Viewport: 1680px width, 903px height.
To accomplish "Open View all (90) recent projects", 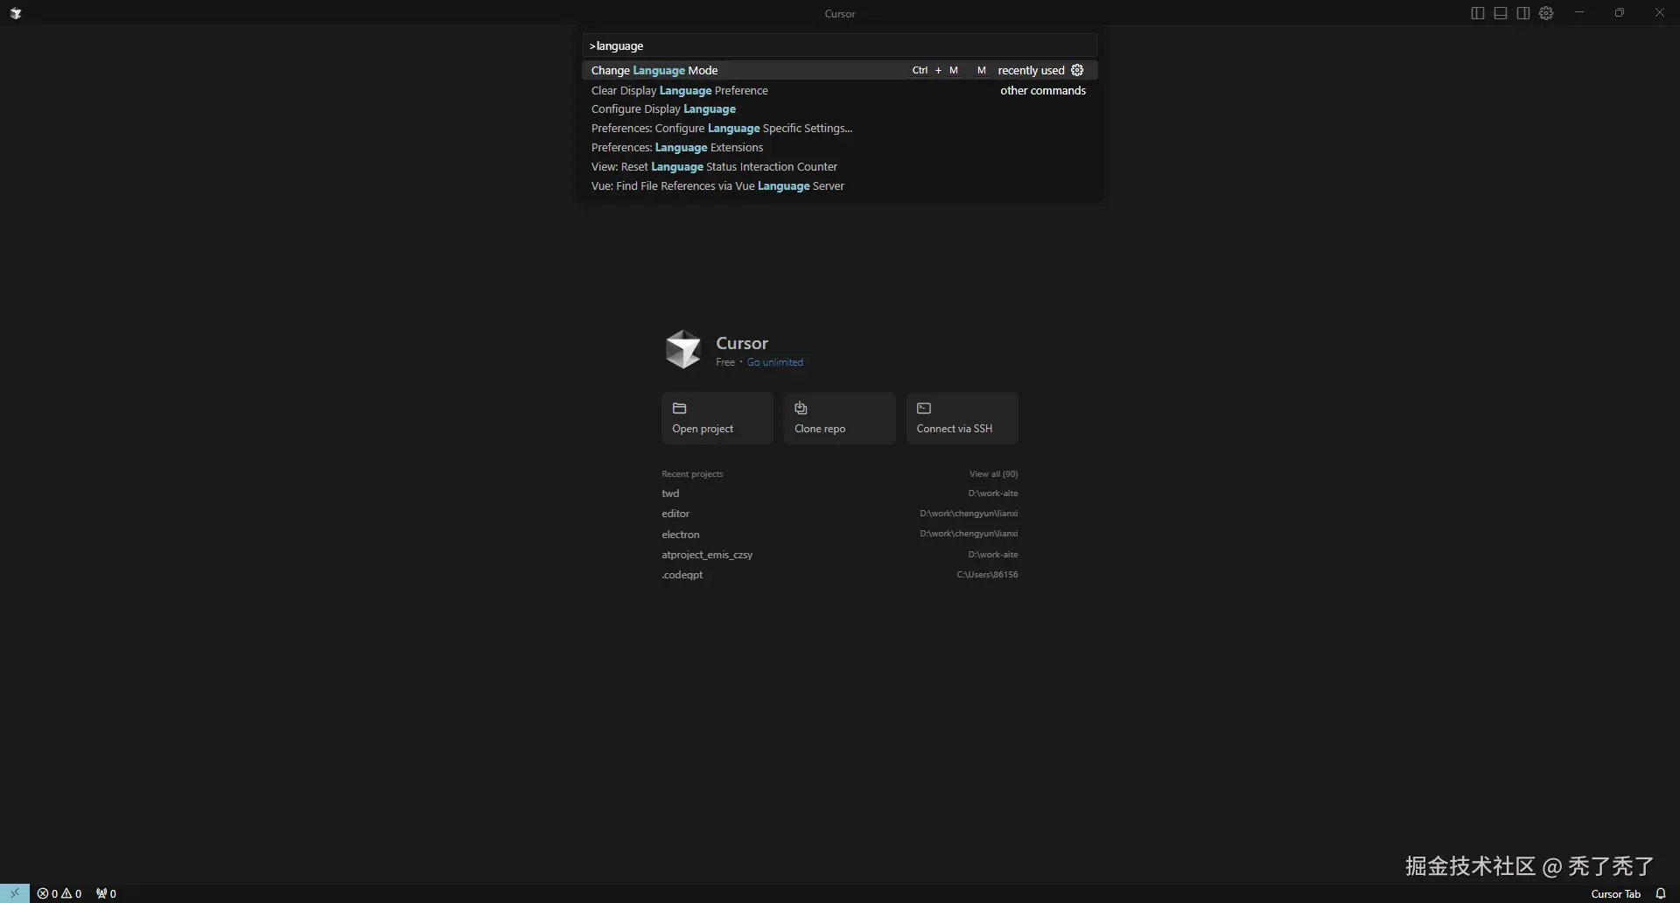I will pyautogui.click(x=993, y=474).
